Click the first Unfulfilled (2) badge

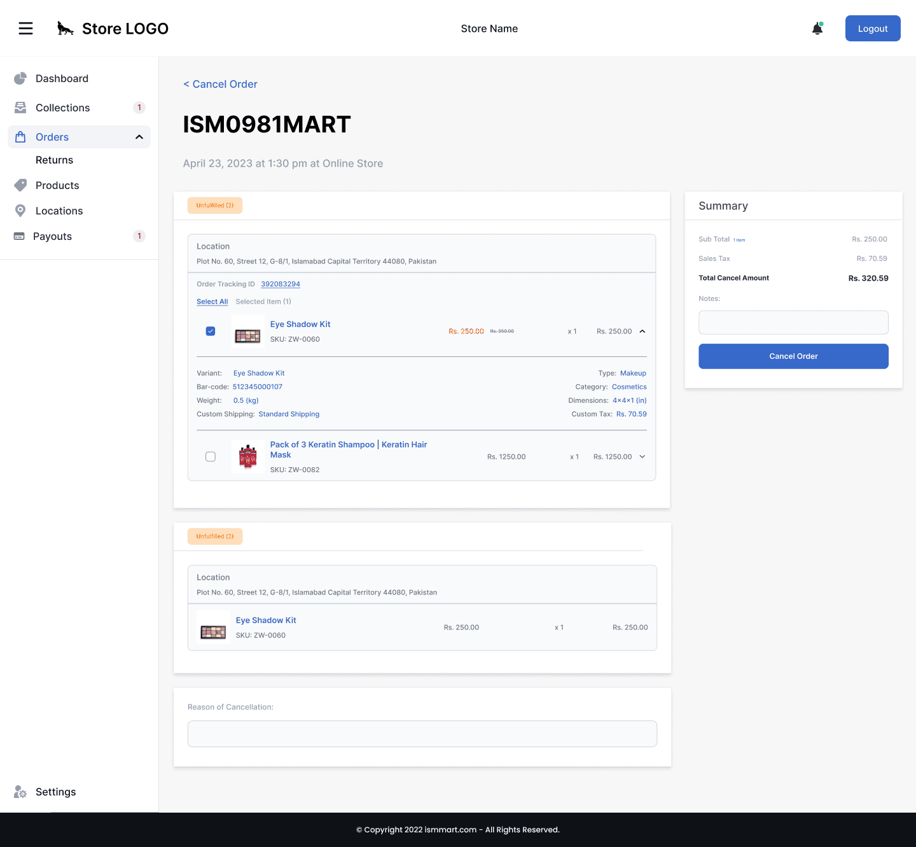coord(215,206)
